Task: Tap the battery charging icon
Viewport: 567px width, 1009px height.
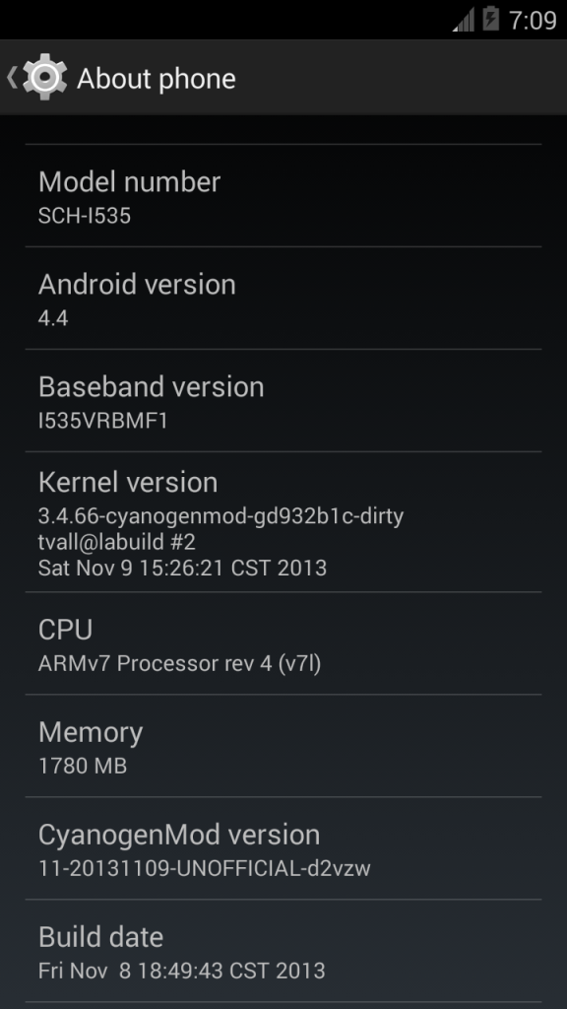Action: point(490,19)
